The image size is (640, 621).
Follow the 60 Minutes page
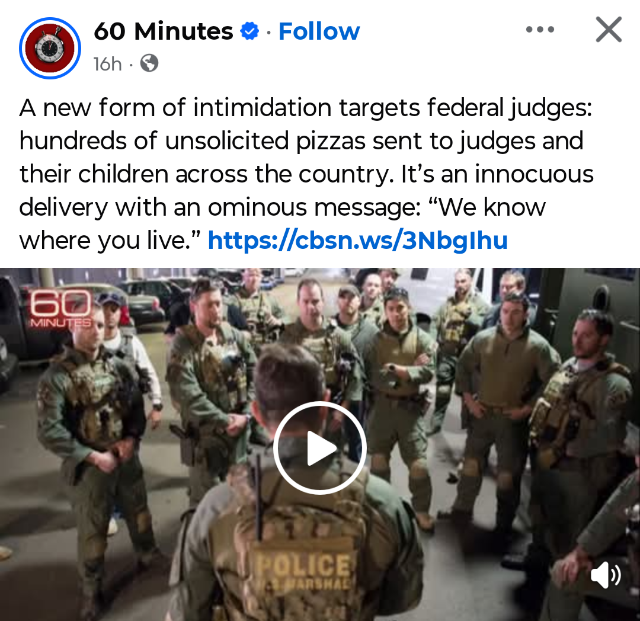(319, 31)
